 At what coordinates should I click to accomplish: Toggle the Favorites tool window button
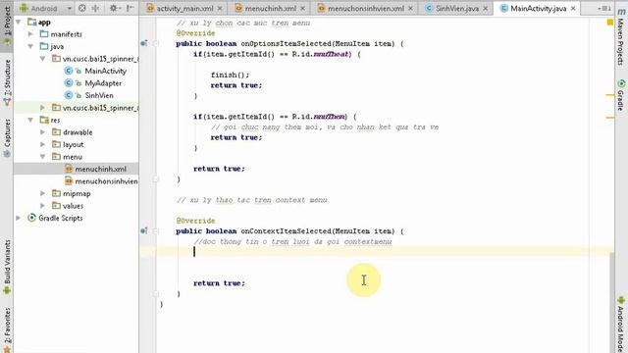coord(7,330)
